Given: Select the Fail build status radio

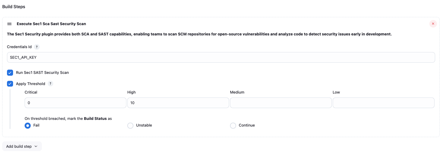Looking at the screenshot, I should 28,125.
